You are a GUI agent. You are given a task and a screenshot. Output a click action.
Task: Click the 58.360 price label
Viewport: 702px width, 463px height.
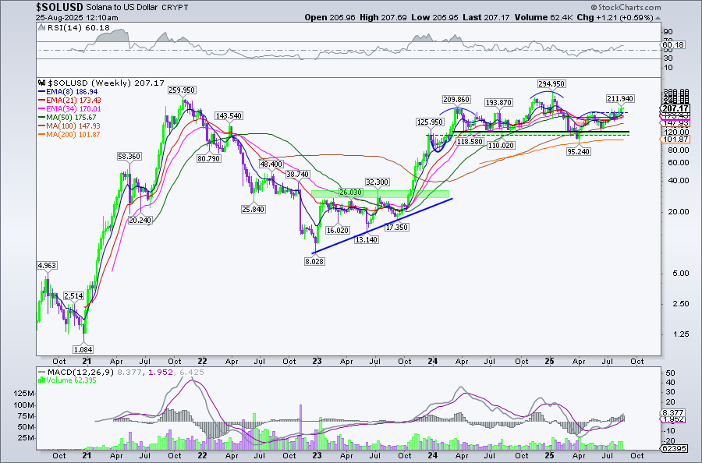[129, 156]
